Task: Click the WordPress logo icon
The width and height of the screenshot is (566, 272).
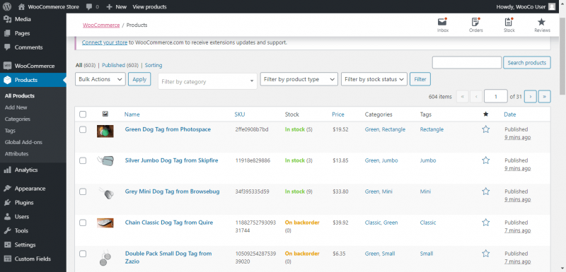Action: (7, 6)
